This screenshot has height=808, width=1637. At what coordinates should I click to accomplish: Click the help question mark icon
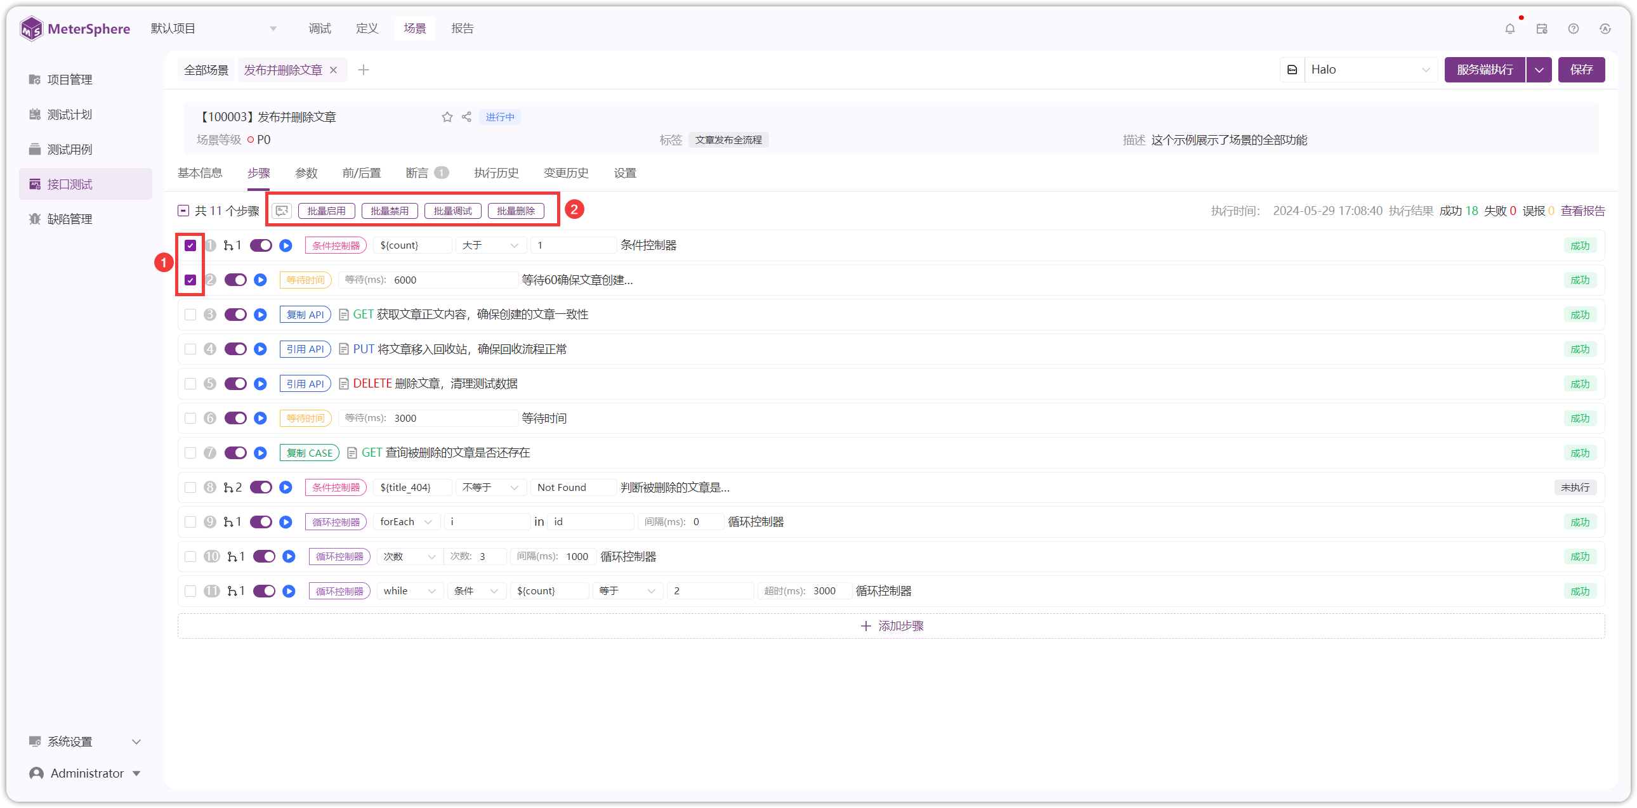click(1574, 29)
